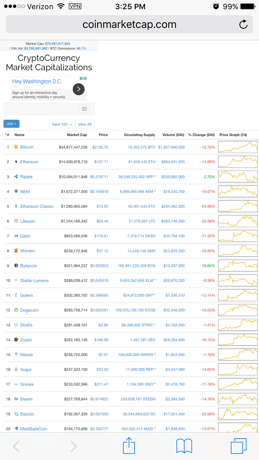Click Ethereum's volume $694,401,000
The image size is (259, 460).
click(173, 162)
